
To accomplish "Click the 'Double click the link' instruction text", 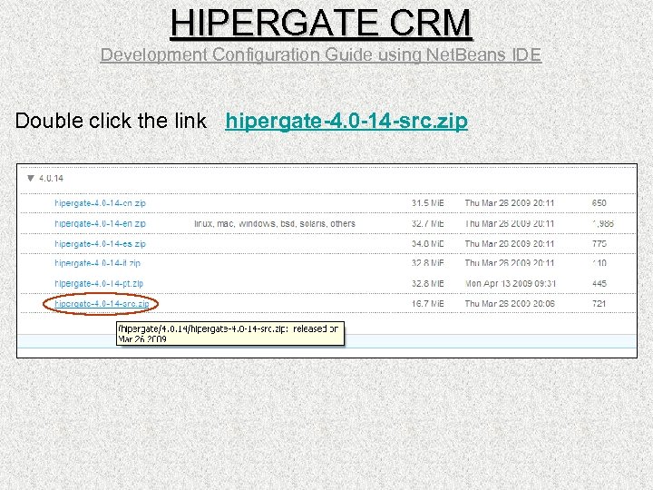I will (111, 121).
